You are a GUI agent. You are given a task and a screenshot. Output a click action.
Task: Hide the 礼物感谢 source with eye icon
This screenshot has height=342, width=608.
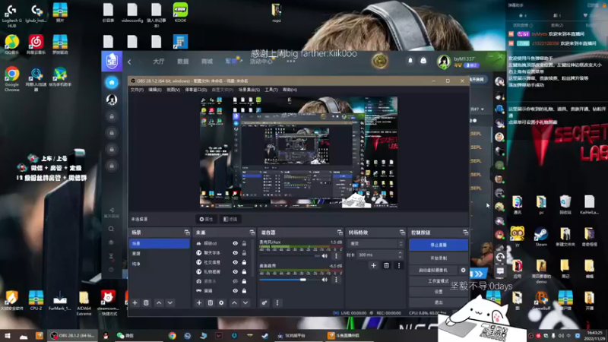coord(235,272)
